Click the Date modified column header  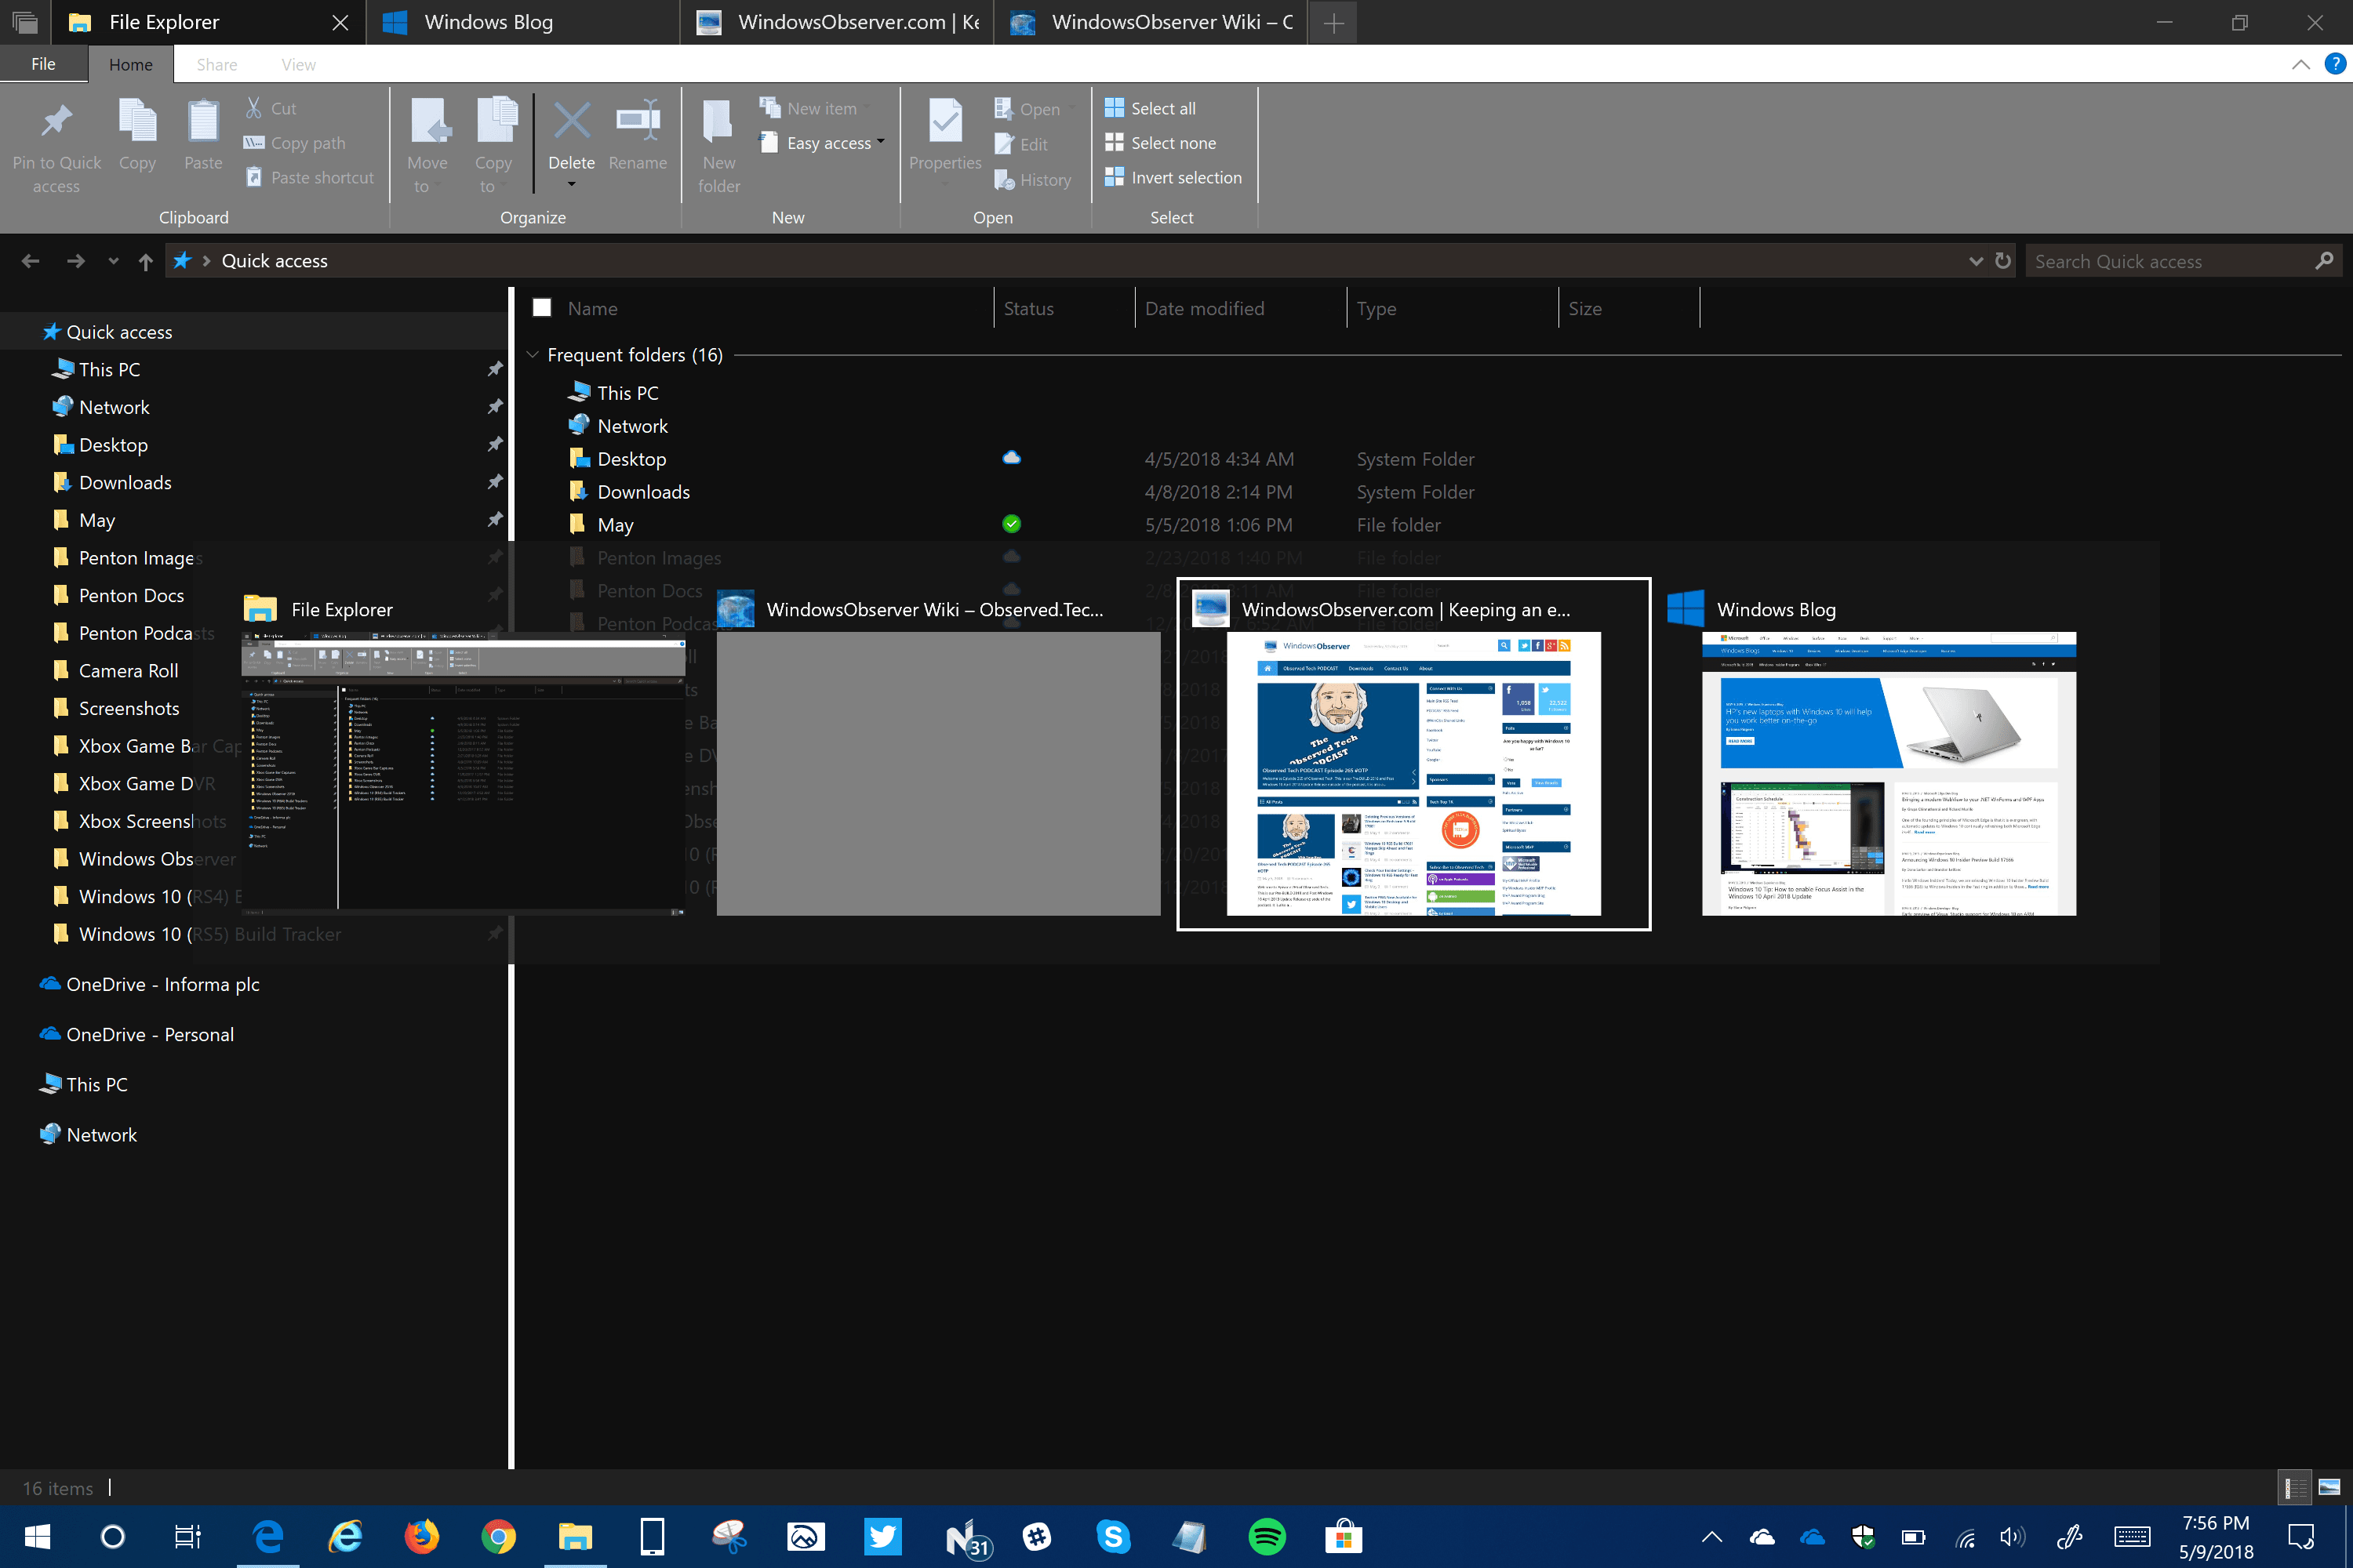1205,308
